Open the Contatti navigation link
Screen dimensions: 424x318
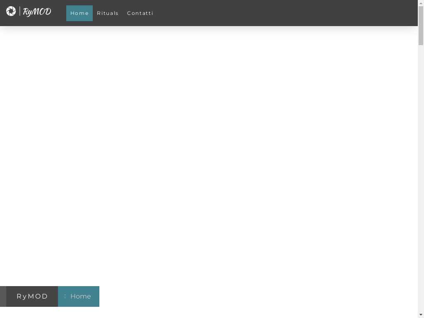click(140, 13)
